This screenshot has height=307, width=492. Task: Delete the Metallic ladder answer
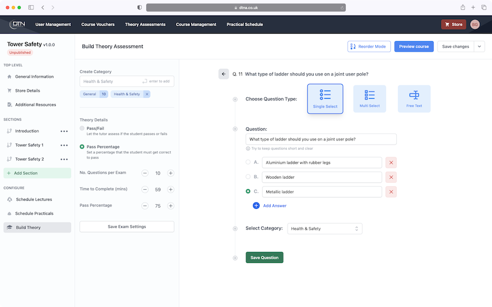[x=391, y=192]
